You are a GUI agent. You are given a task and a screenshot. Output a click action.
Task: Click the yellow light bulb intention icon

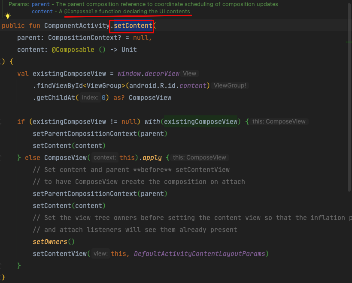(8, 16)
